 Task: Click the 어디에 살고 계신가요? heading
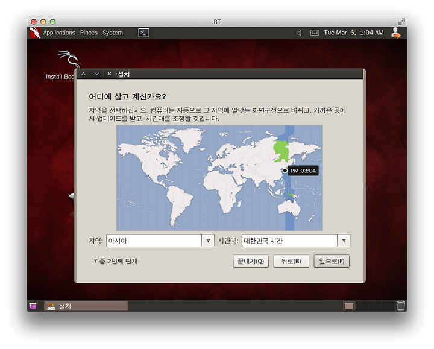127,96
